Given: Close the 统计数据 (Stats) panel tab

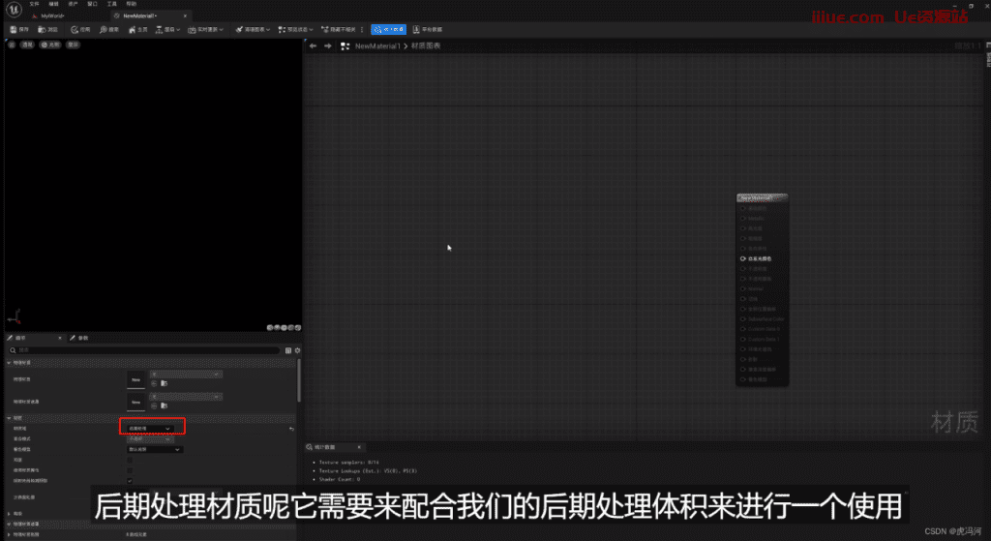Looking at the screenshot, I should (359, 447).
